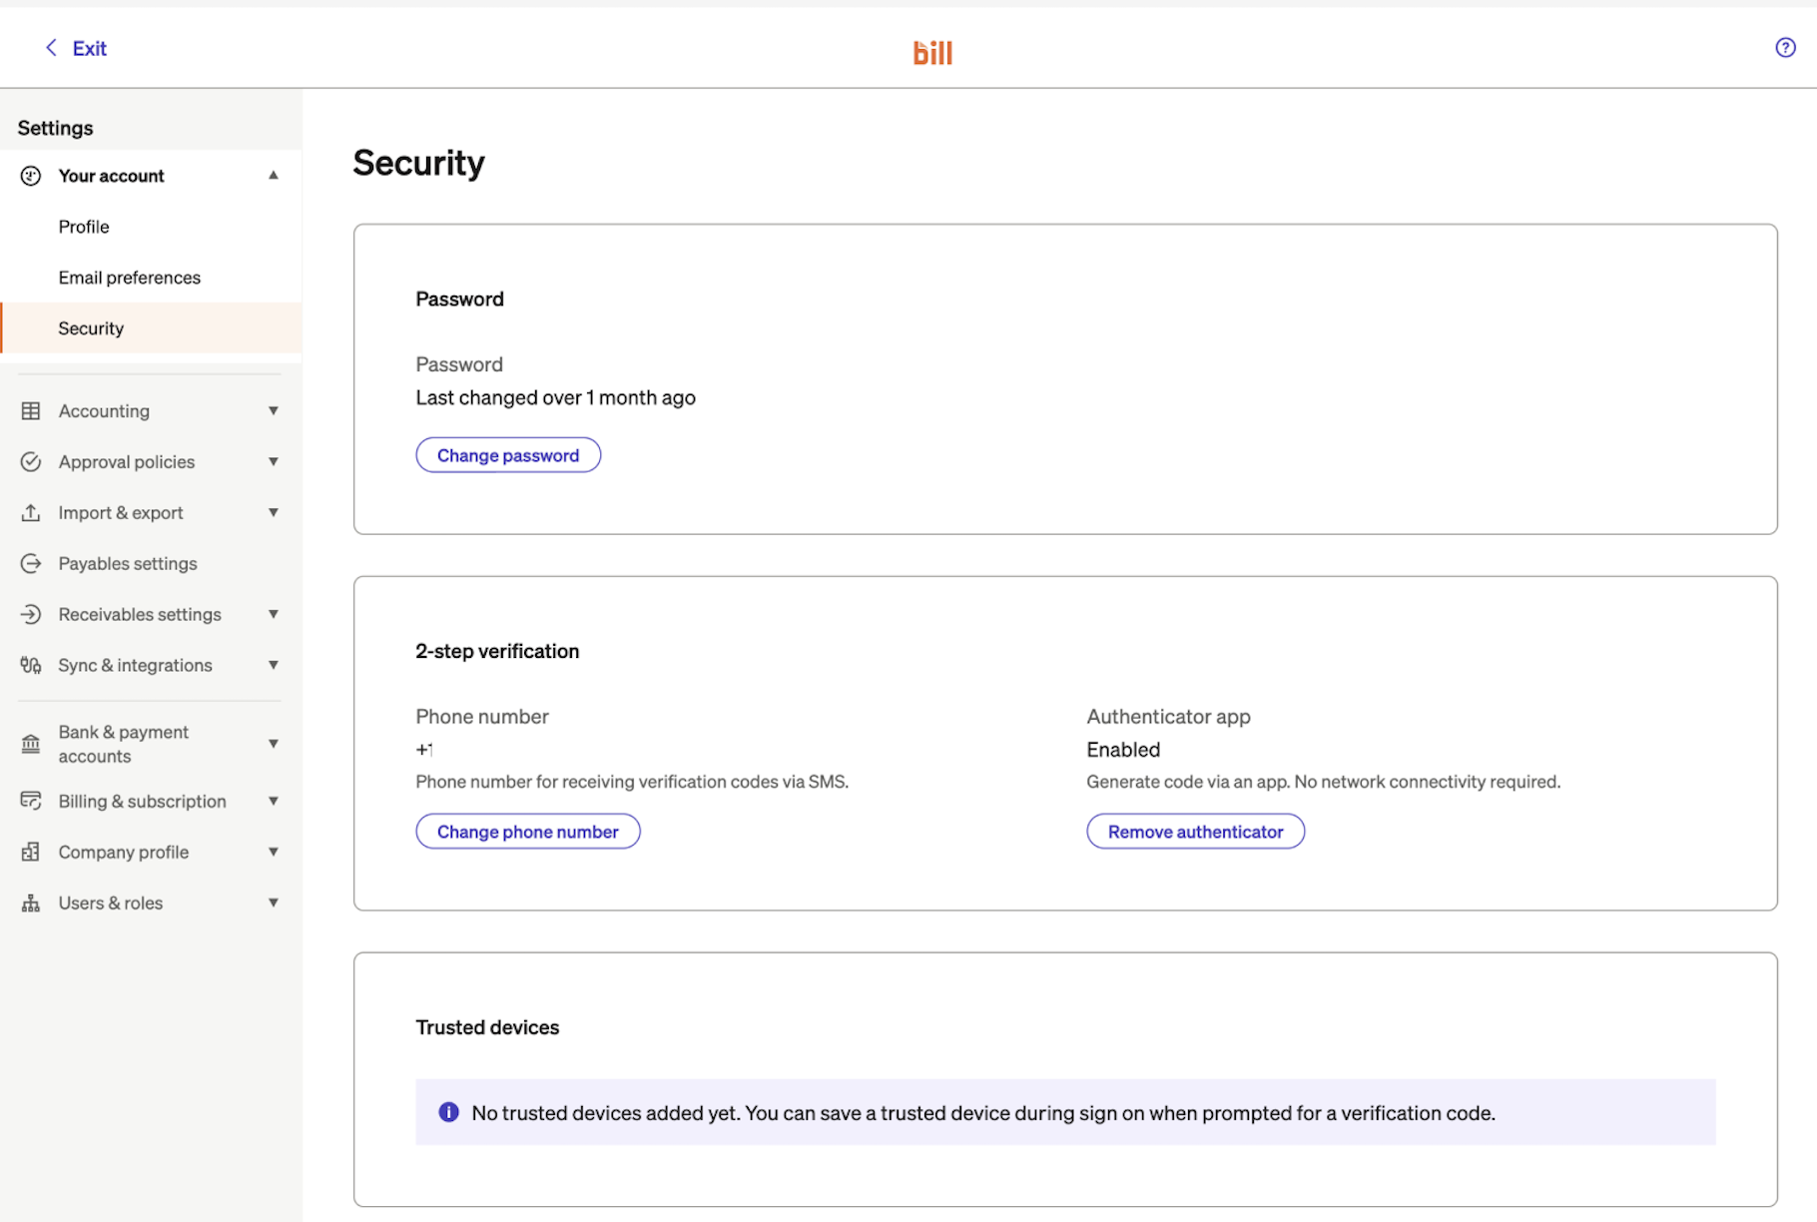Image resolution: width=1817 pixels, height=1222 pixels.
Task: Expand the Company profile section arrow
Action: (273, 853)
